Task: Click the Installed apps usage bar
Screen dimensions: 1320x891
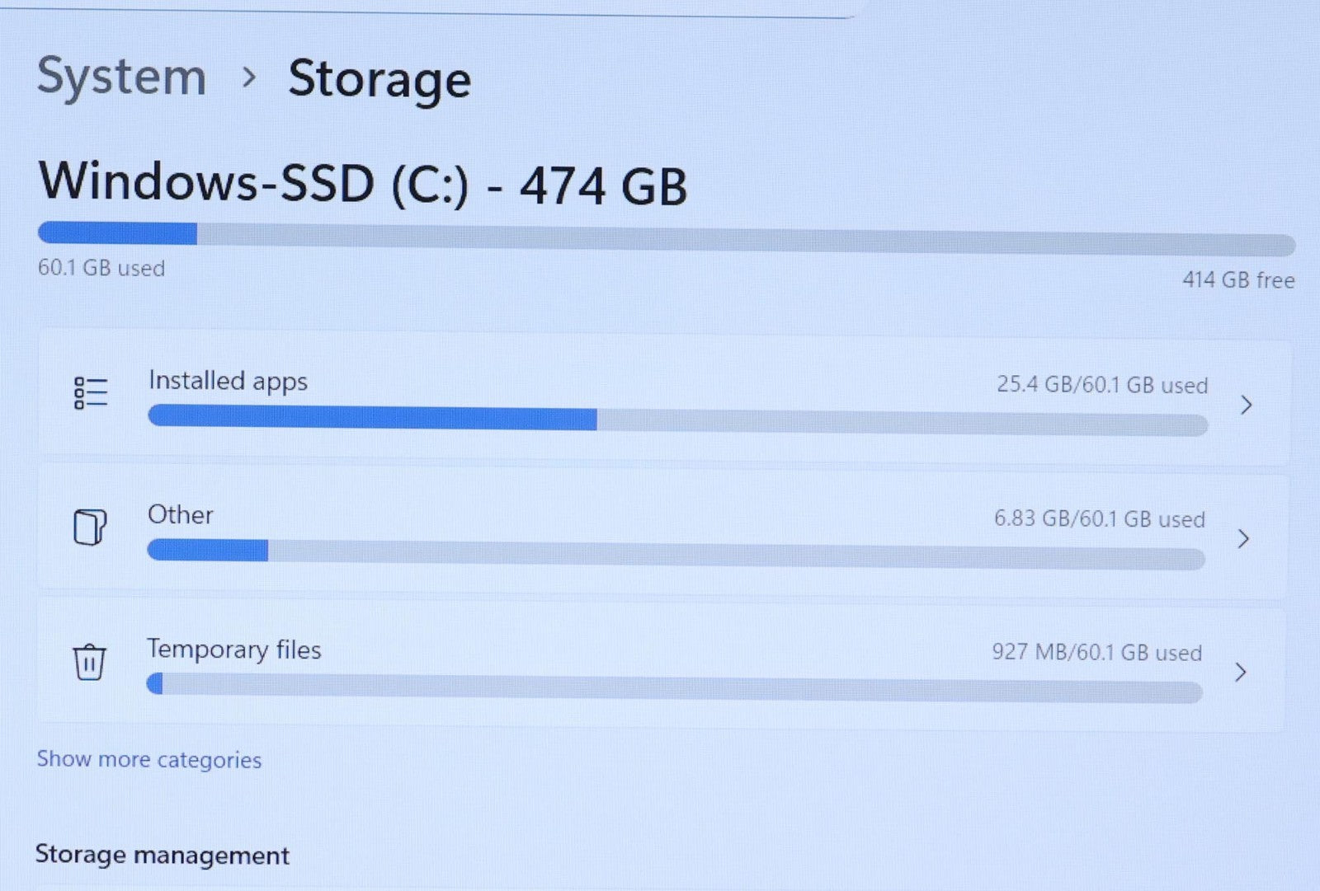Action: point(677,421)
